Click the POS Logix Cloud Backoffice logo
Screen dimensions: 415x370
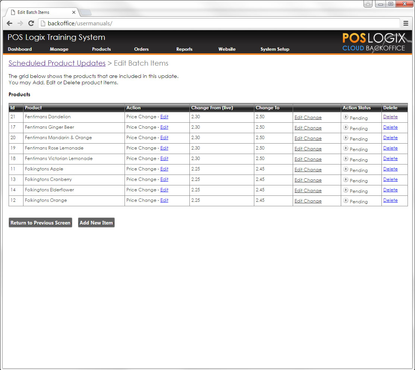pyautogui.click(x=374, y=42)
